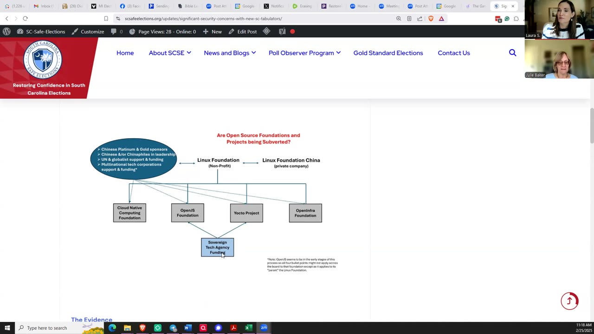Open Brave browser from the taskbar

(x=142, y=328)
